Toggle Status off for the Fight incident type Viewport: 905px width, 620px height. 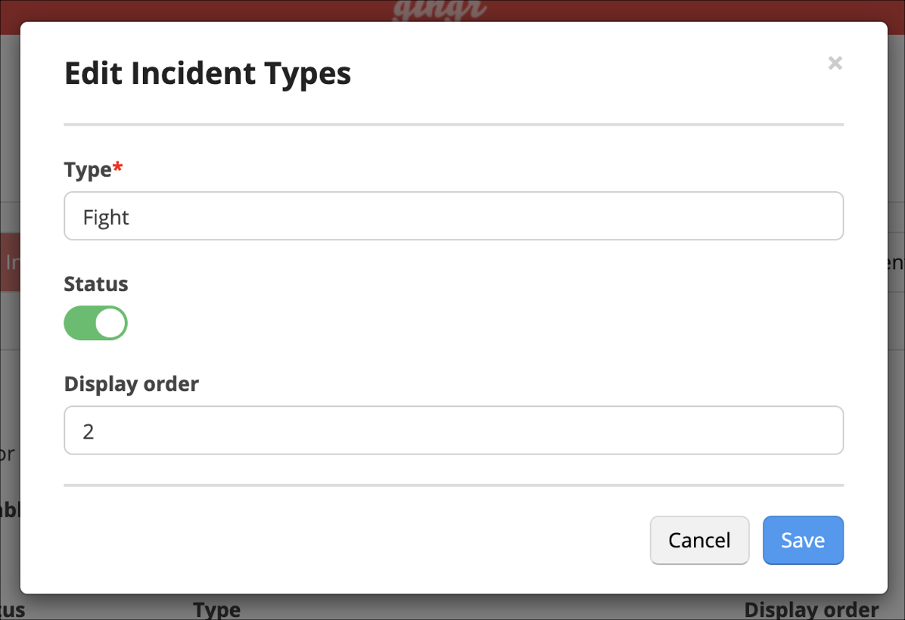pyautogui.click(x=95, y=322)
